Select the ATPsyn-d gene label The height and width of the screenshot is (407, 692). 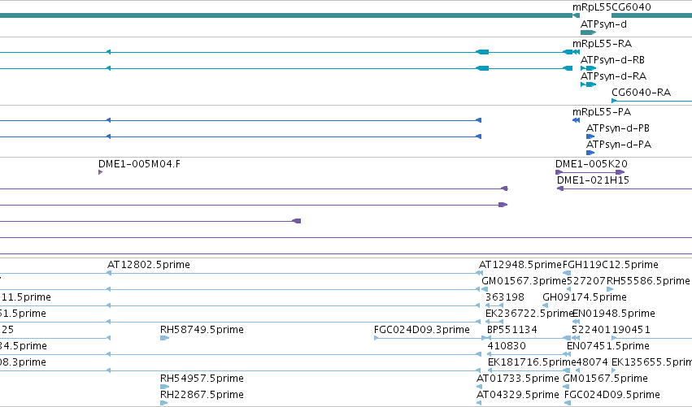click(603, 24)
